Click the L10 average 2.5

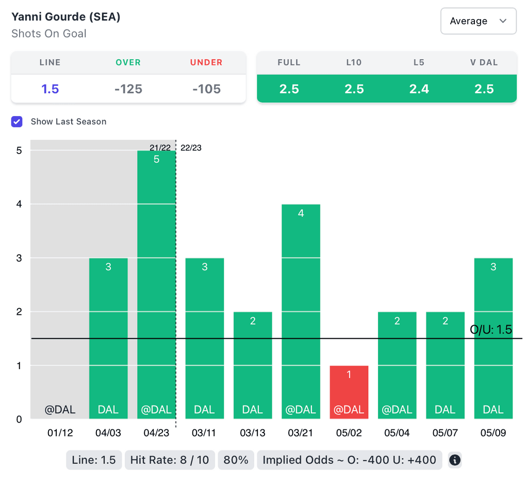(x=354, y=89)
